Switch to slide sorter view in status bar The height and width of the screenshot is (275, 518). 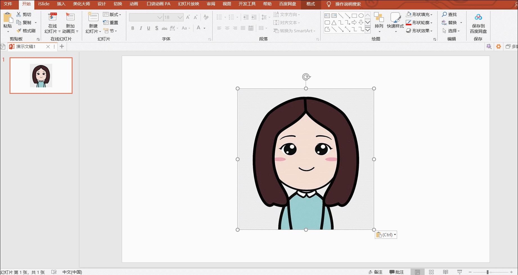[x=431, y=272]
